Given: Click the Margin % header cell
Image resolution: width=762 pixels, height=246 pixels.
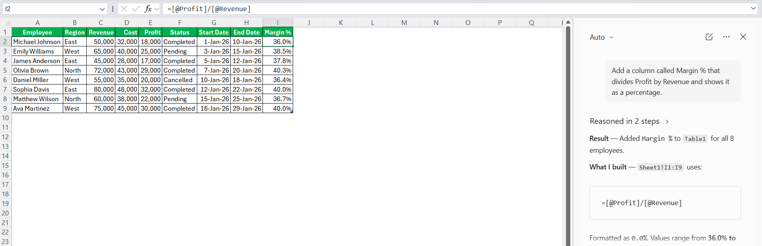Looking at the screenshot, I should pyautogui.click(x=278, y=32).
